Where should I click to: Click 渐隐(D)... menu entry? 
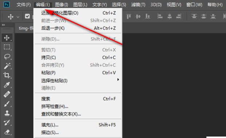pos(78,39)
